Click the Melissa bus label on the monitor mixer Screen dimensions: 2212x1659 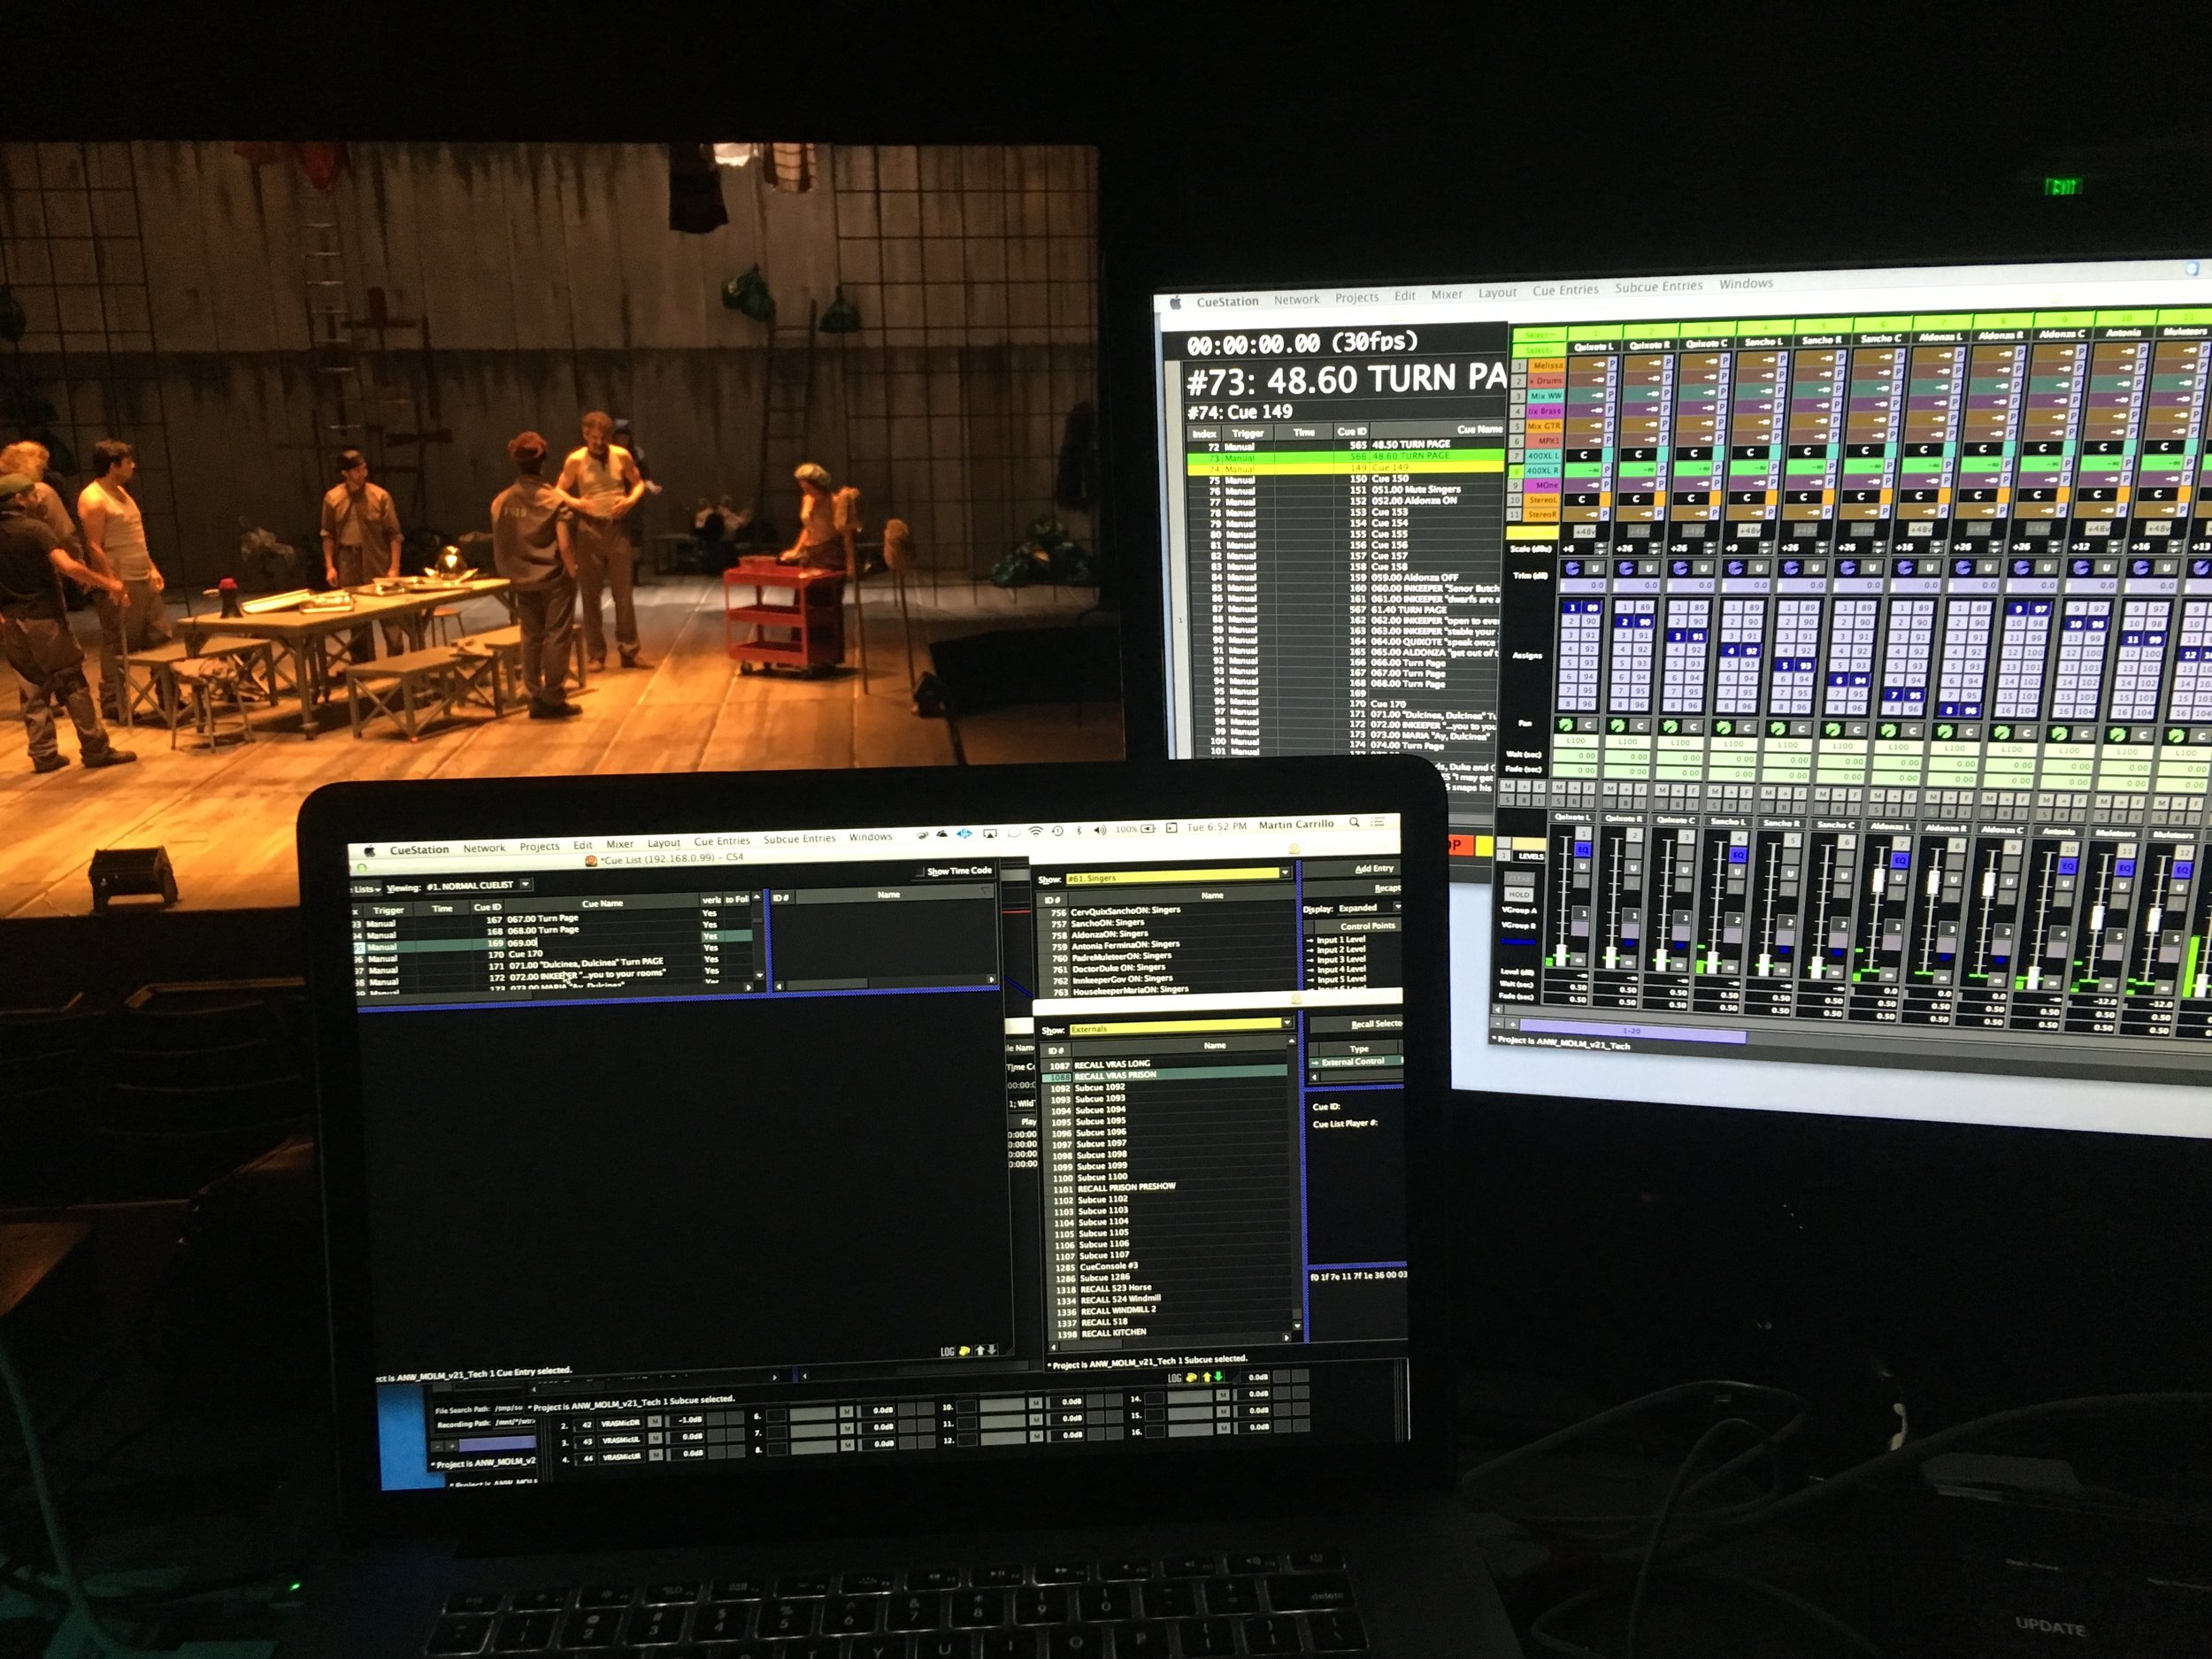tap(1547, 366)
